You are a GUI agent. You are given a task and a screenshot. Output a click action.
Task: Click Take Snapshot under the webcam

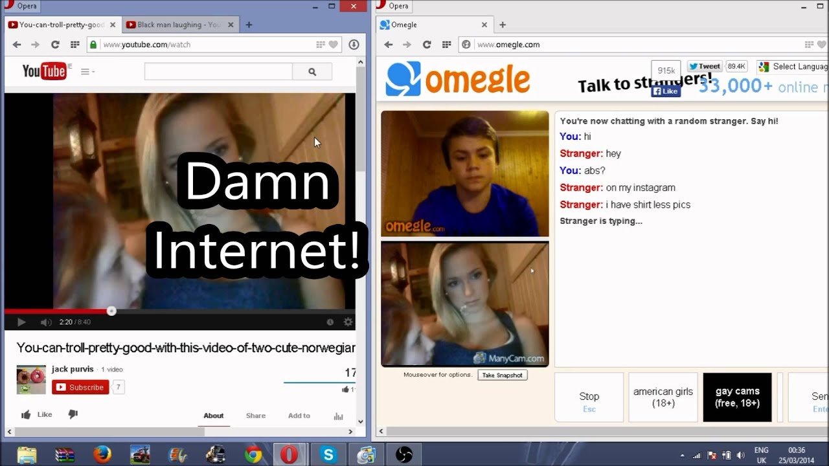coord(503,375)
